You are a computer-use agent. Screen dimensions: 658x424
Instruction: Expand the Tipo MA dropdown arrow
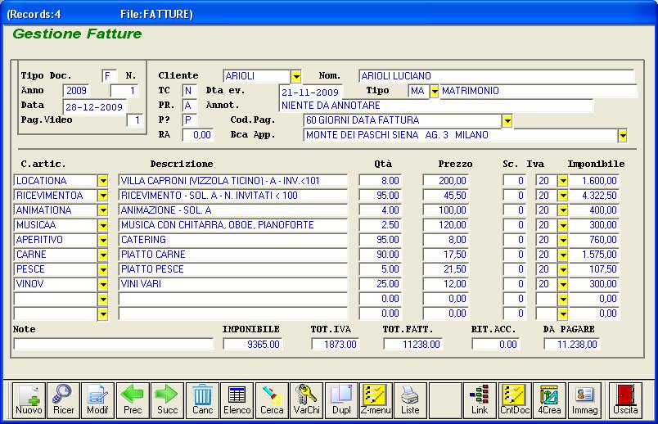[435, 91]
